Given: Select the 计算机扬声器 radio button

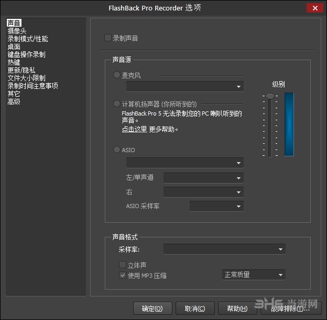Looking at the screenshot, I should (x=116, y=104).
